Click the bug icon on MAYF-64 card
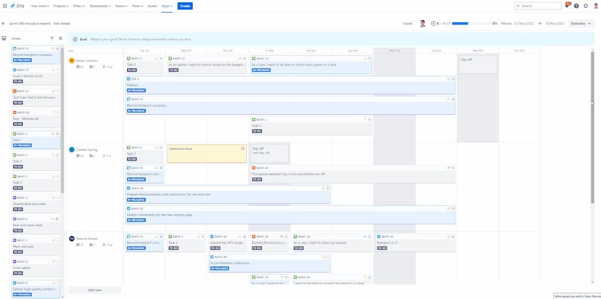Image resolution: width=601 pixels, height=299 pixels. [x=254, y=168]
